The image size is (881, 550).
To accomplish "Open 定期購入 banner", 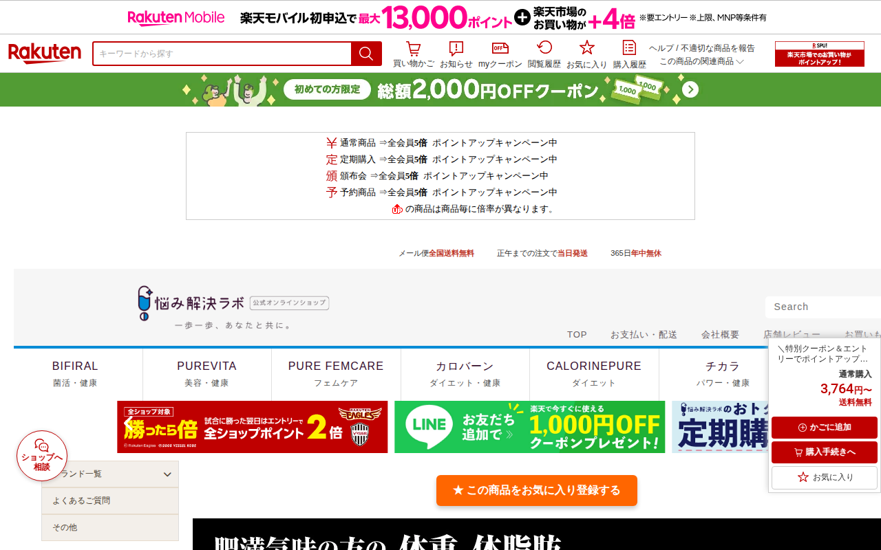I will (x=720, y=427).
